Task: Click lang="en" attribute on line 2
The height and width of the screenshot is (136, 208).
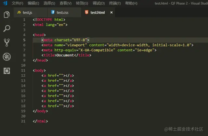Action: click(x=56, y=25)
